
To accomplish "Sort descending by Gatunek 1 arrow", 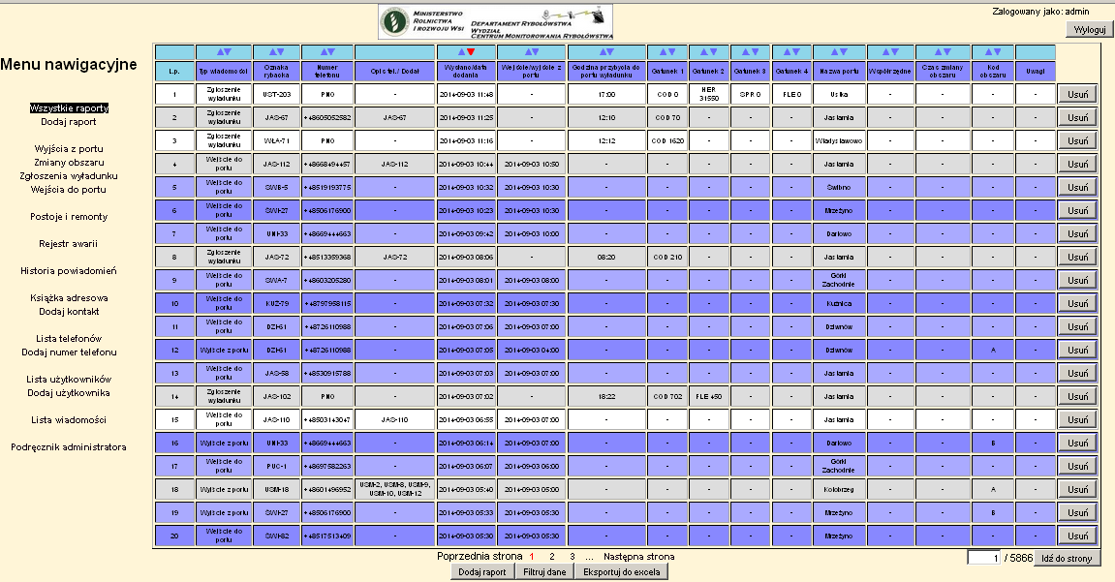I will point(671,52).
